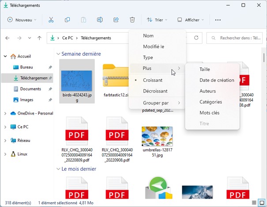Image resolution: width=267 pixels, height=207 pixels.
Task: Choose Taille in the Plus submenu
Action: 205,69
